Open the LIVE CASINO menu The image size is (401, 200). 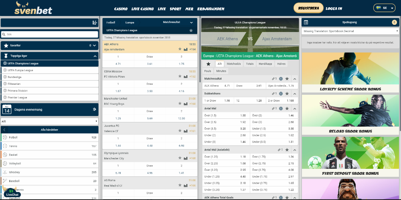[142, 9]
